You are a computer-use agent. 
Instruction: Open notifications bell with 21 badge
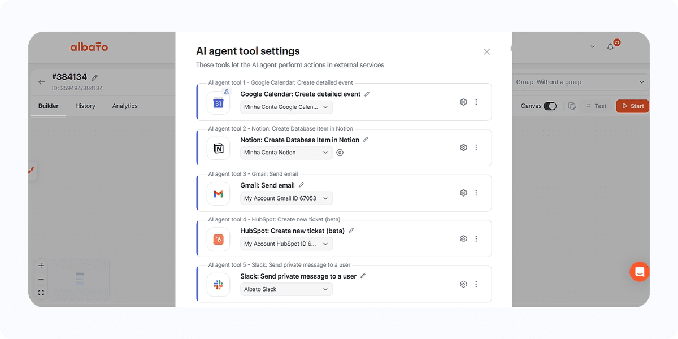click(x=610, y=47)
